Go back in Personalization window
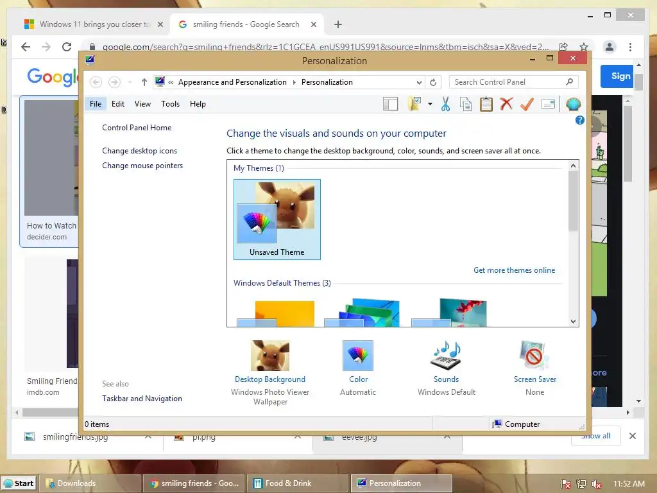This screenshot has height=493, width=657. (96, 82)
